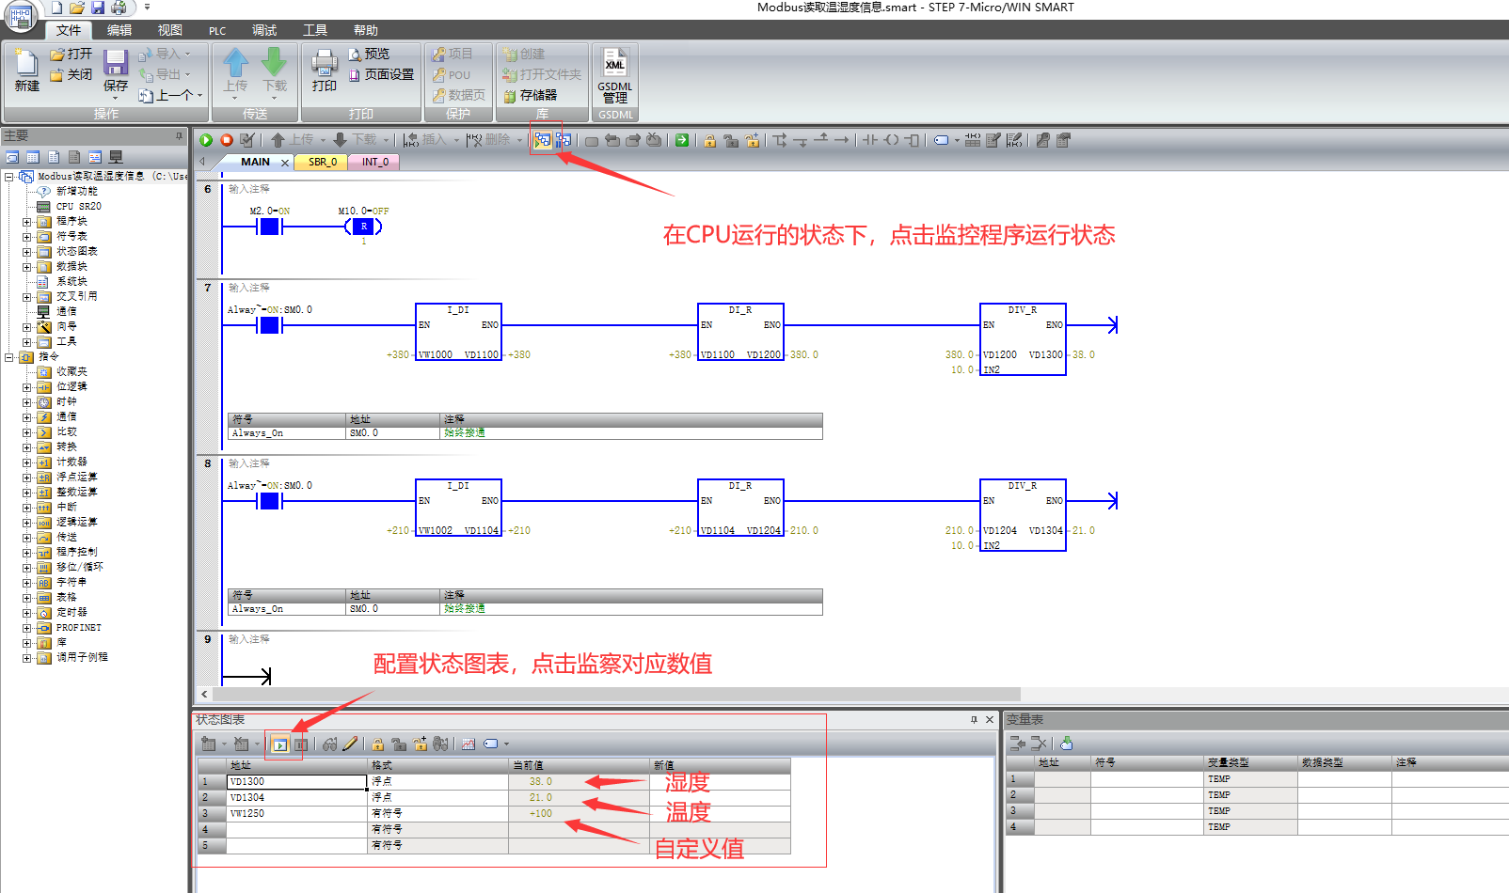This screenshot has width=1509, height=893.
Task: Open the PLC ribbon tab
Action: [x=217, y=31]
